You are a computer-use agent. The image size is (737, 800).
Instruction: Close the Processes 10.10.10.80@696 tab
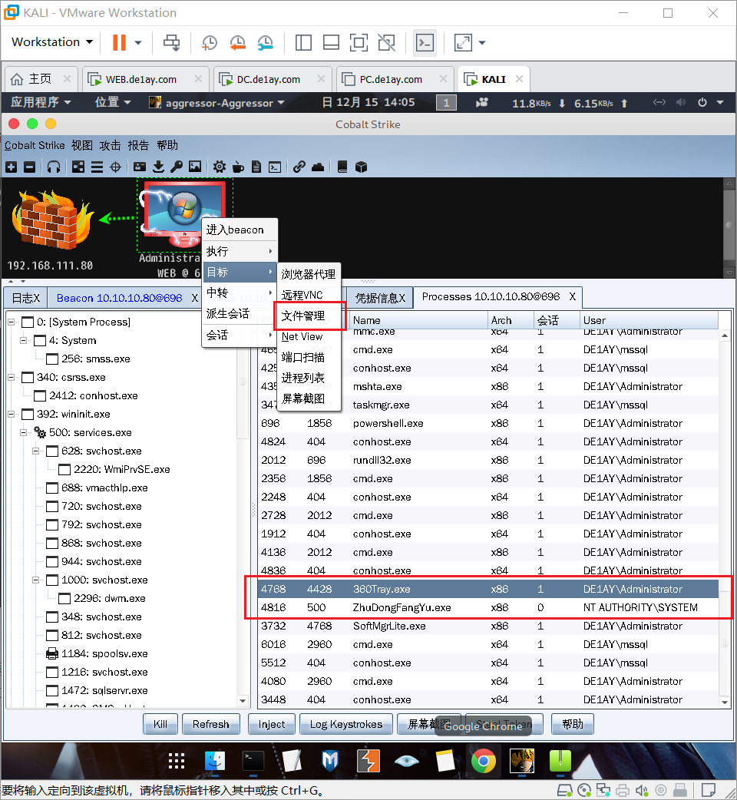pyautogui.click(x=572, y=297)
